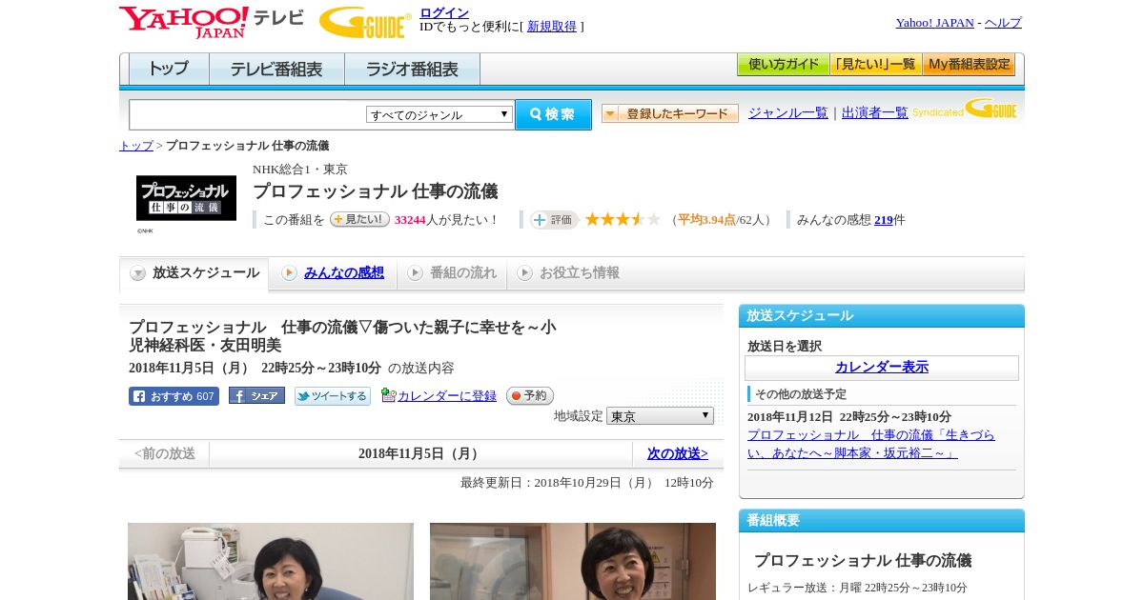Viewport: 1144px width, 600px height.
Task: Select the ラジオ番組表 tab
Action: pyautogui.click(x=412, y=70)
